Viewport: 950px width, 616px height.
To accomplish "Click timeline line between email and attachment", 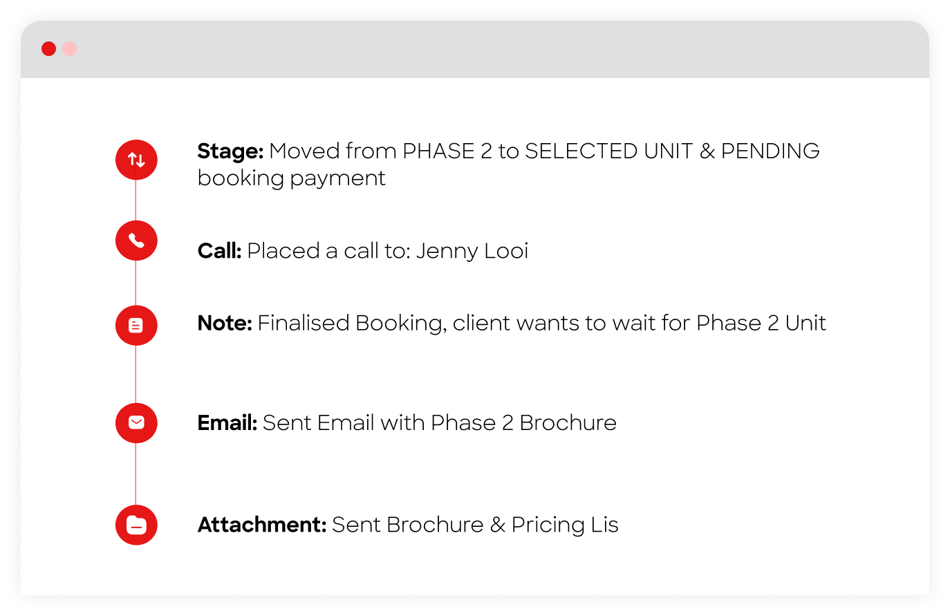I will click(136, 474).
